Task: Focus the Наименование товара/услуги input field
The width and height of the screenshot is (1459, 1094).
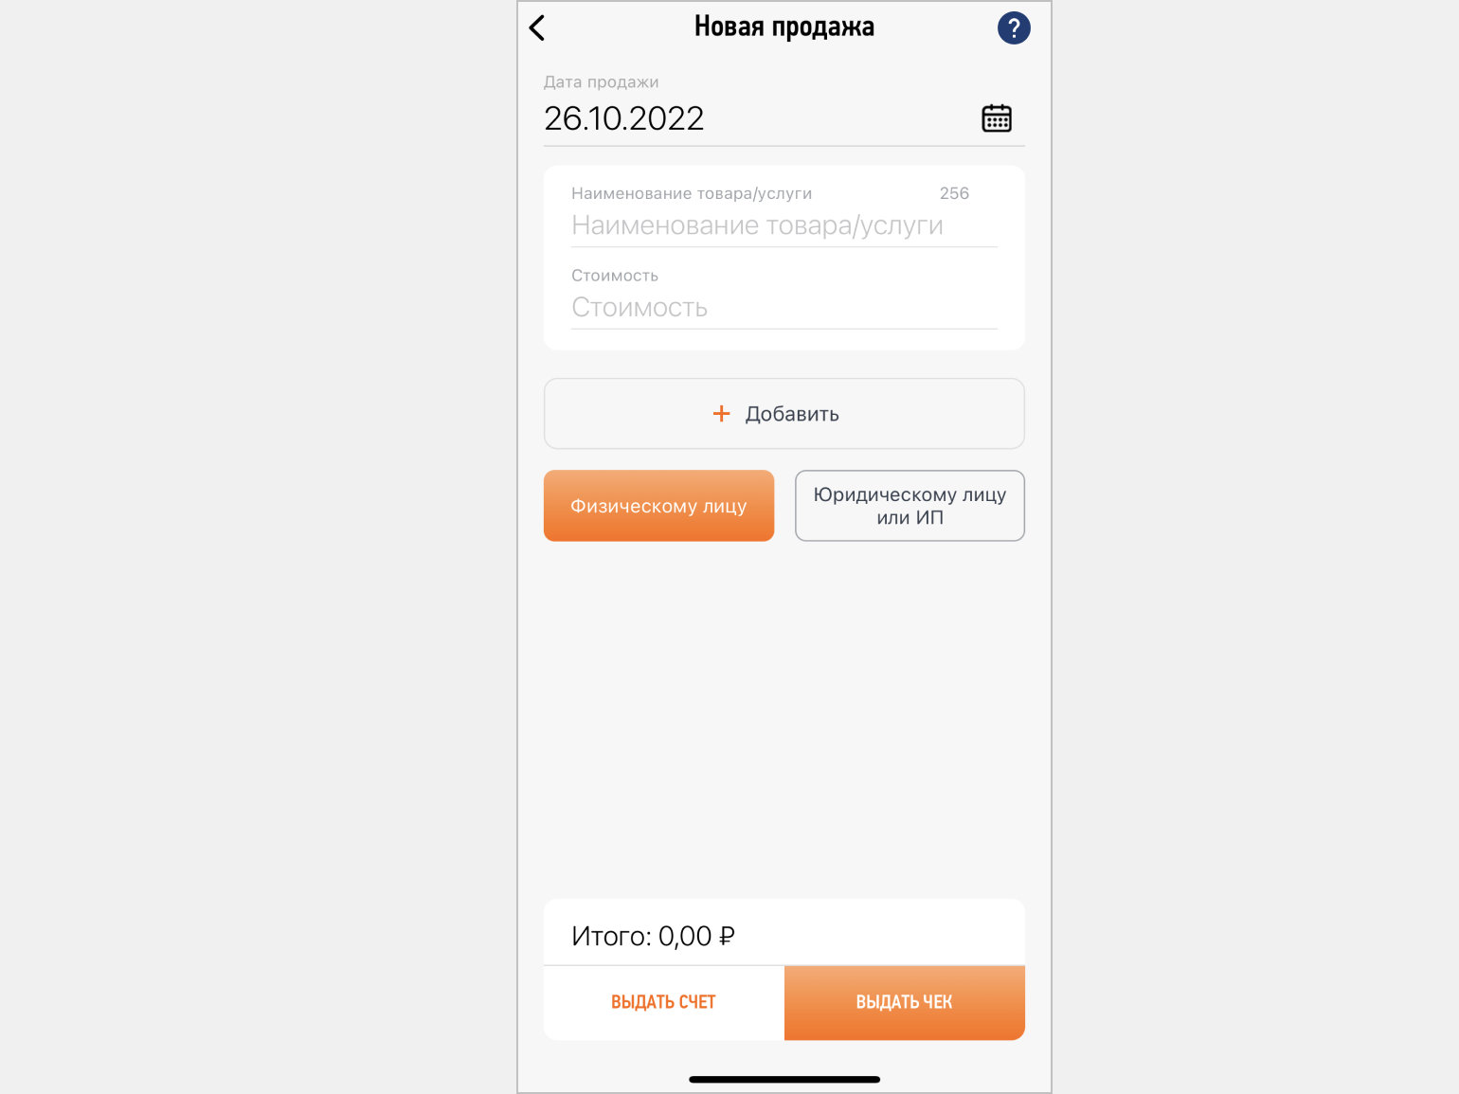Action: (x=758, y=225)
